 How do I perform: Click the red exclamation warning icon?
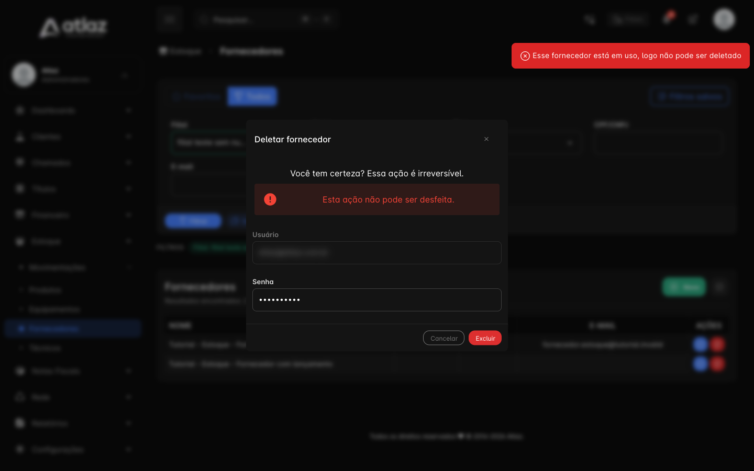pos(270,199)
